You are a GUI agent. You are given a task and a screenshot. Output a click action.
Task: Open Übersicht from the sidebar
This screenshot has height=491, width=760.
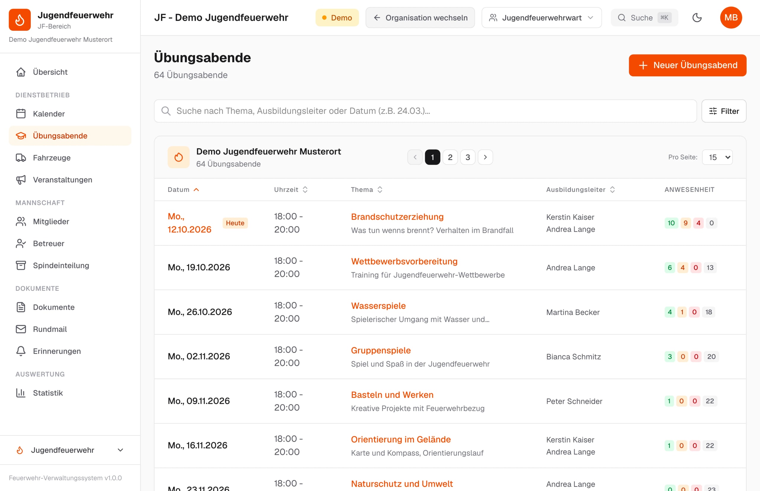70,72
